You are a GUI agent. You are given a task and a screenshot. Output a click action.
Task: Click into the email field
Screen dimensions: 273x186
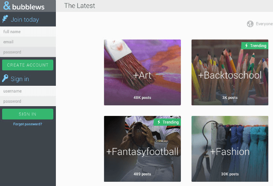coord(28,42)
